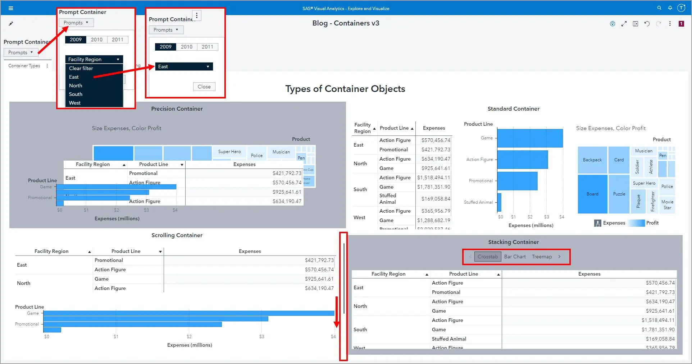
Task: Open the East region dropdown
Action: click(x=184, y=66)
